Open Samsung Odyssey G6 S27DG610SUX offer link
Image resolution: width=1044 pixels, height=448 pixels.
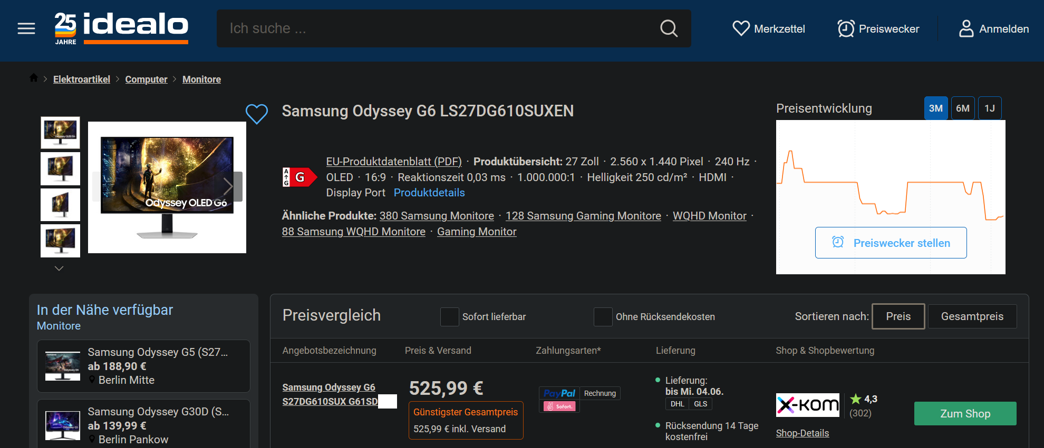[x=330, y=394]
